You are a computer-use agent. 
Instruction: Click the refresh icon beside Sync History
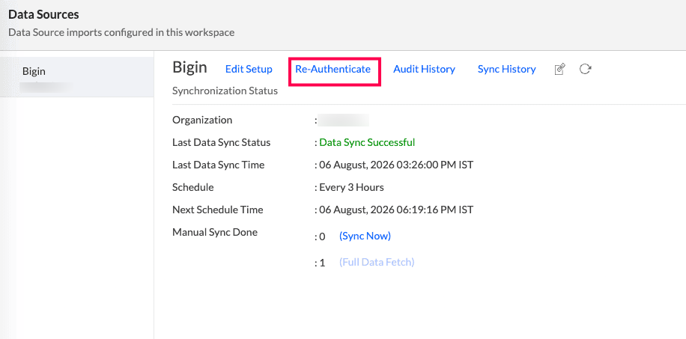[x=586, y=69]
